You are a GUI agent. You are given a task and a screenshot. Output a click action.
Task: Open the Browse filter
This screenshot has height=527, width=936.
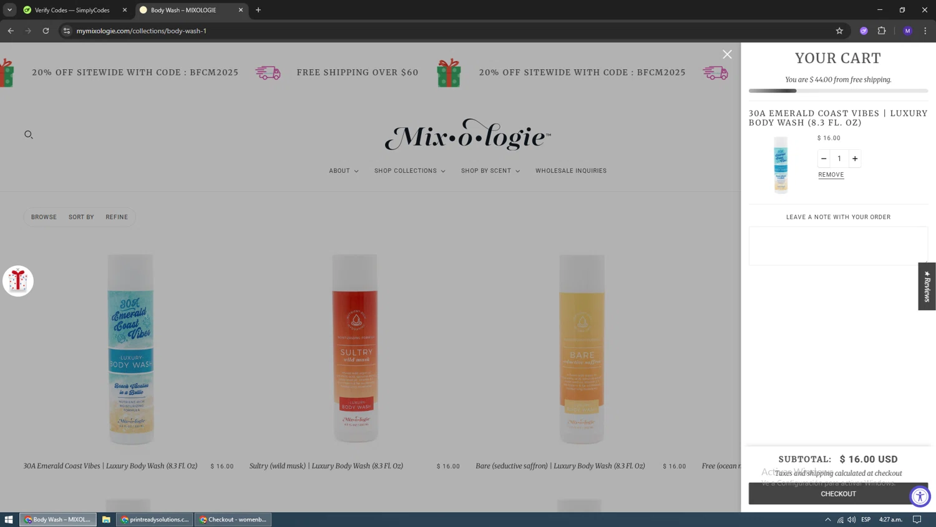44,217
